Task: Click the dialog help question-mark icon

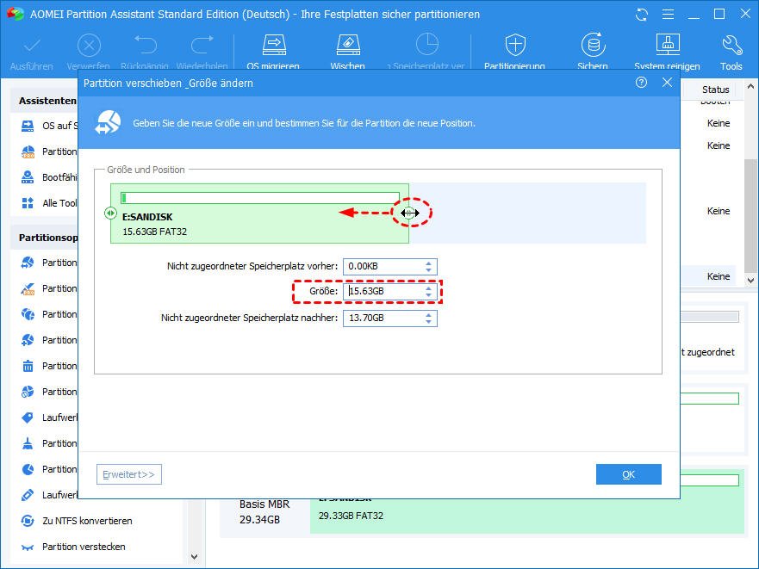Action: [641, 83]
